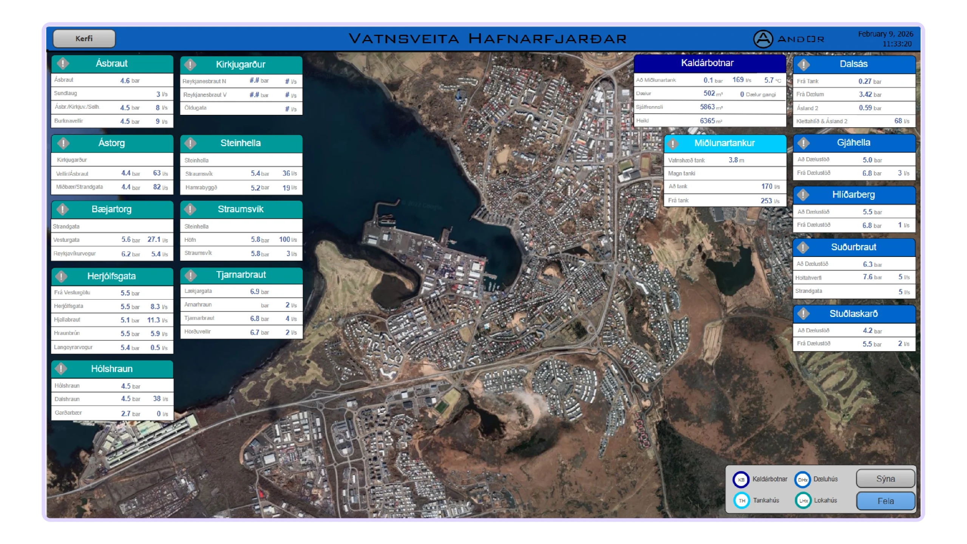
Task: Select the Hamrabyggð row
Action: pos(241,187)
